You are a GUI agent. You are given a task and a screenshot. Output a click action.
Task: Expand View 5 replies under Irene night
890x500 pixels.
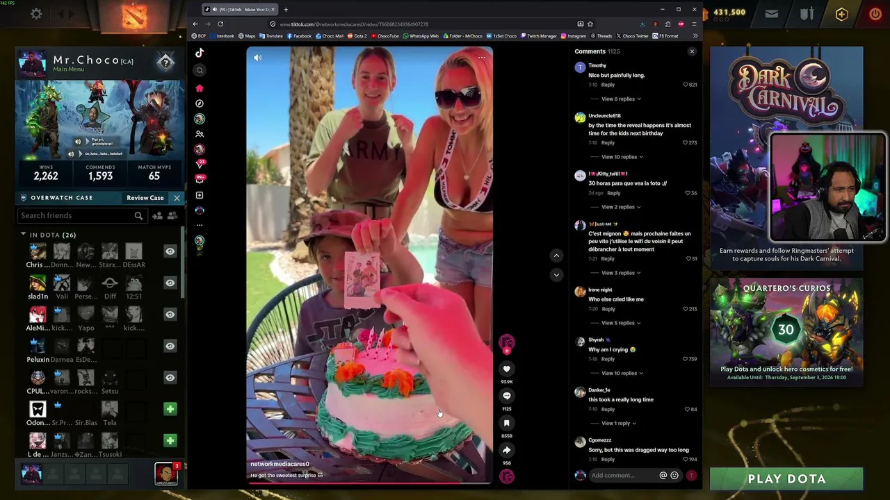coord(620,323)
